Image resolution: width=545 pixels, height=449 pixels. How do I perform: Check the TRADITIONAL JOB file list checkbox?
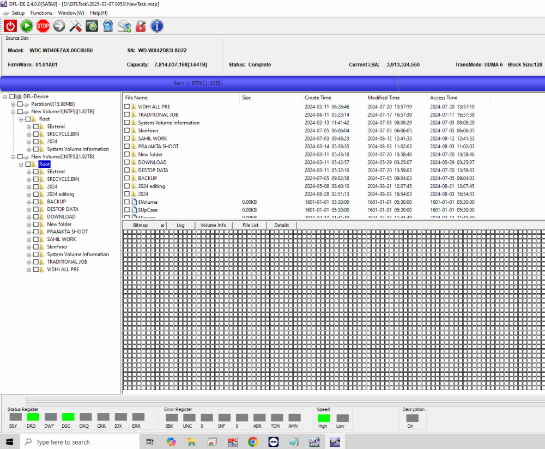[127, 114]
